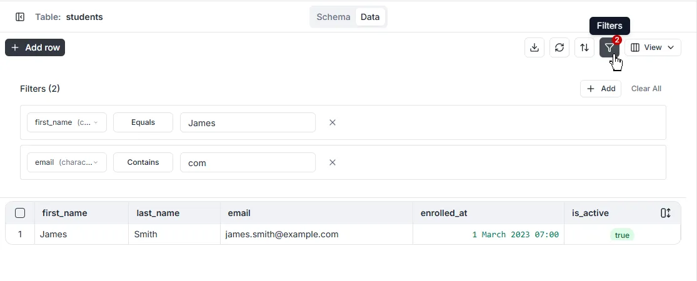697x281 pixels.
Task: Click the download data icon
Action: pos(534,47)
